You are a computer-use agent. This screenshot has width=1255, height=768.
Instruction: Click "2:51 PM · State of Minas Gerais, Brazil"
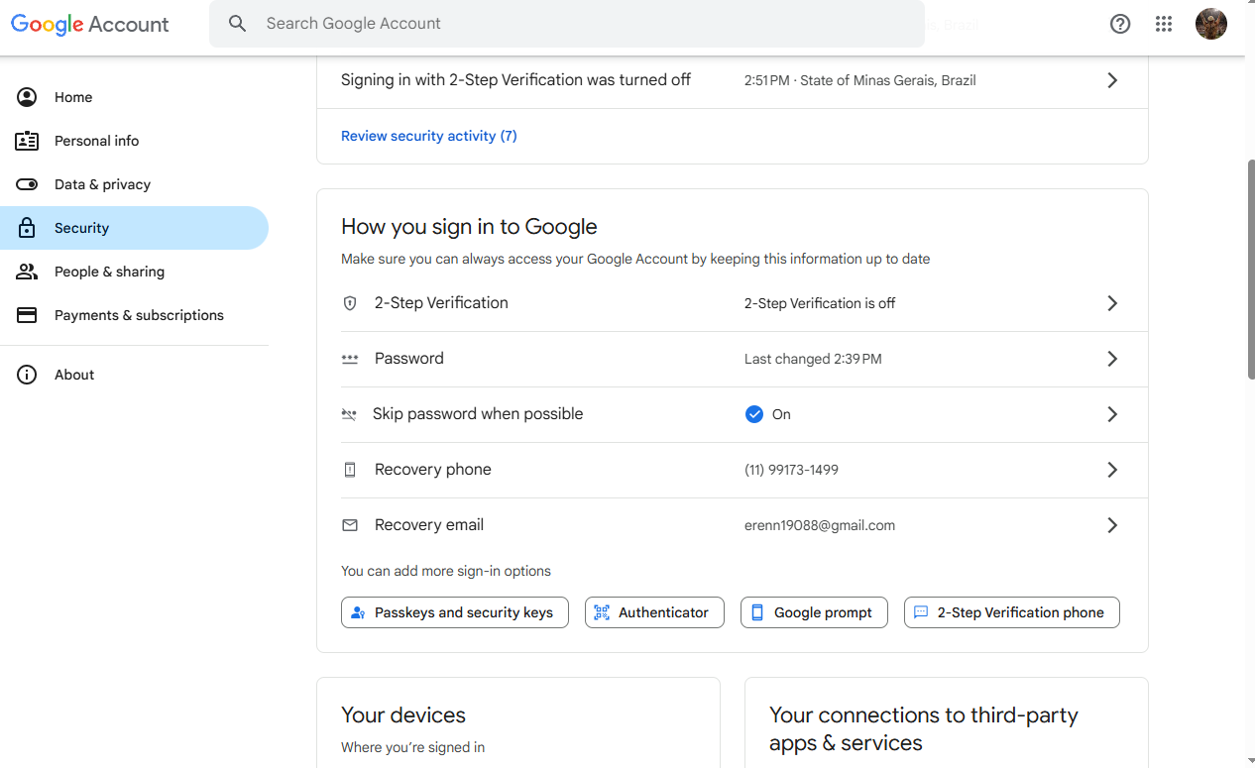(860, 80)
